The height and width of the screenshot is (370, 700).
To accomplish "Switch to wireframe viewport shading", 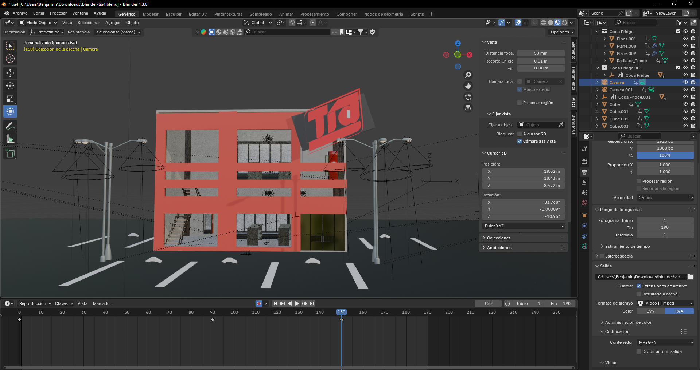I will 544,23.
